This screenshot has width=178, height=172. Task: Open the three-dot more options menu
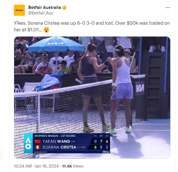(168, 7)
